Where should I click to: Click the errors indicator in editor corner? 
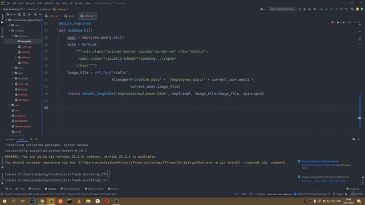click(333, 22)
